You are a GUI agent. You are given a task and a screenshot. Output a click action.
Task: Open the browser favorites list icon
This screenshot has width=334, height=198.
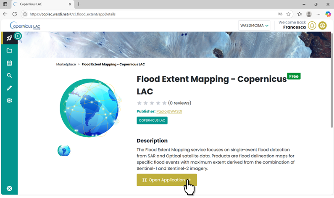[300, 14]
